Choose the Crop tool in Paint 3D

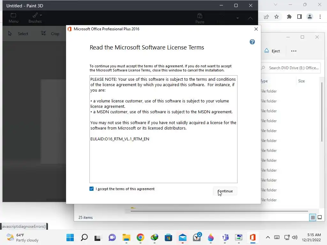50,33
